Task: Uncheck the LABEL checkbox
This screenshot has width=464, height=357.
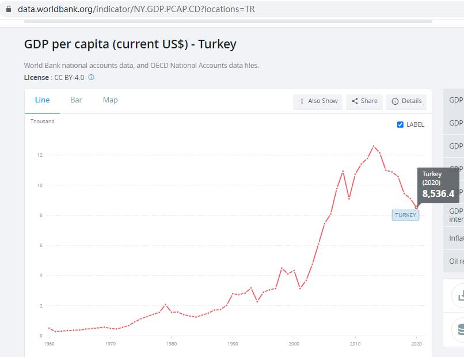Action: tap(401, 124)
